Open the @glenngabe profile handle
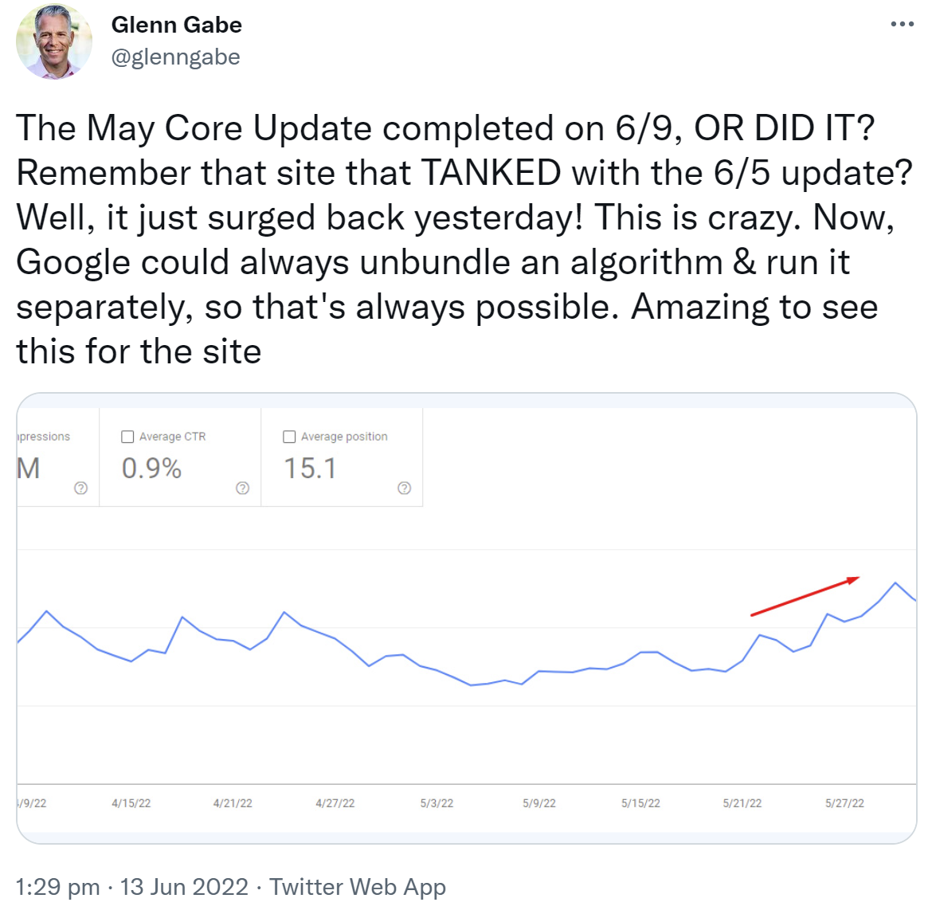Image resolution: width=932 pixels, height=914 pixels. tap(176, 57)
